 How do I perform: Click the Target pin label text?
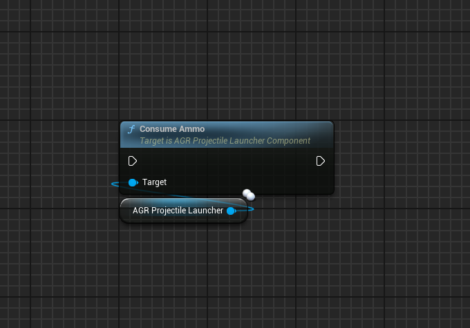[x=154, y=182]
